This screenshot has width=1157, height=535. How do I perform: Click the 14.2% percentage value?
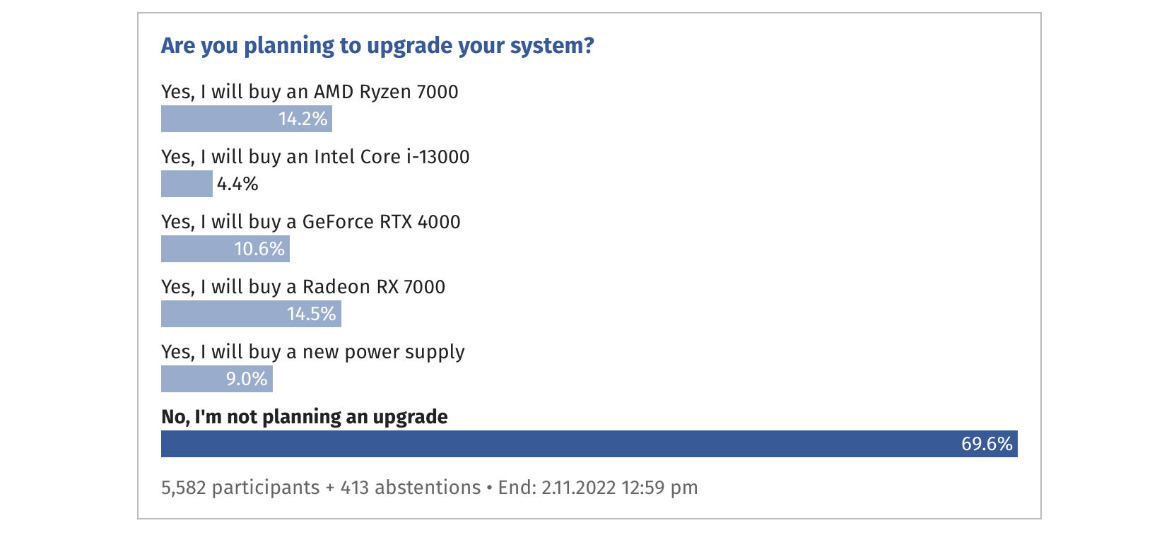(303, 119)
